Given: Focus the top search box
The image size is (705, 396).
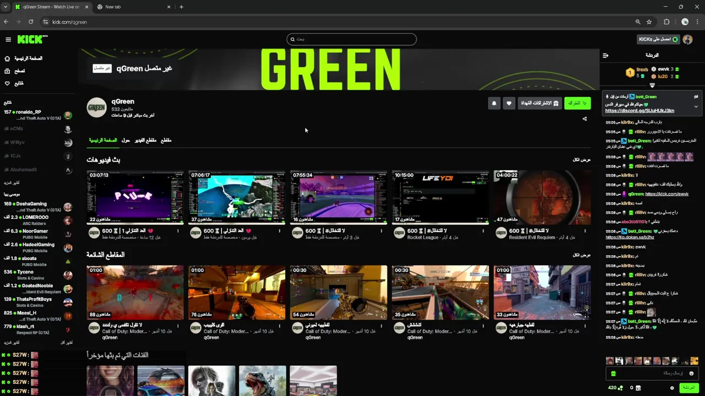Looking at the screenshot, I should coord(351,39).
